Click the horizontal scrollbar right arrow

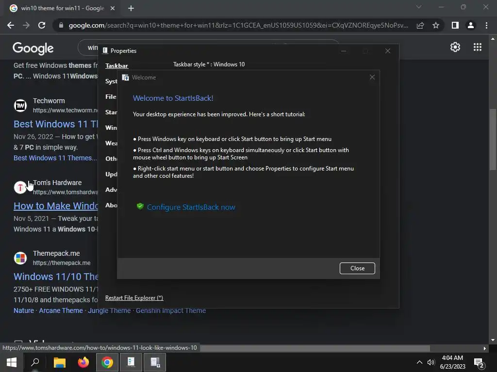pos(484,348)
